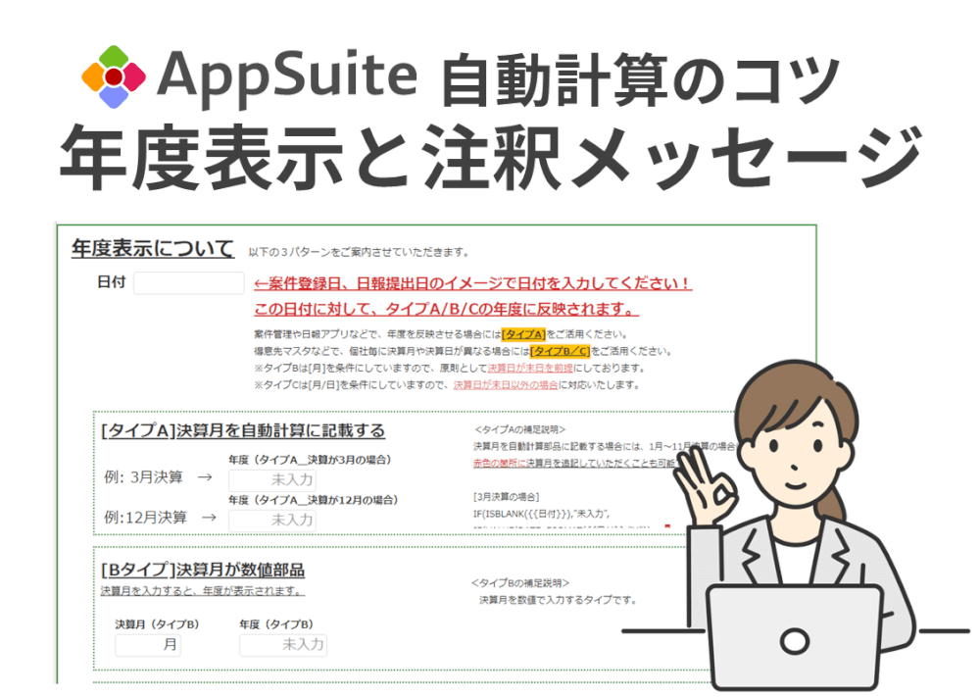Image resolution: width=980 pixels, height=697 pixels.
Task: Click the AppSuite four-dot logo
Action: pyautogui.click(x=106, y=73)
